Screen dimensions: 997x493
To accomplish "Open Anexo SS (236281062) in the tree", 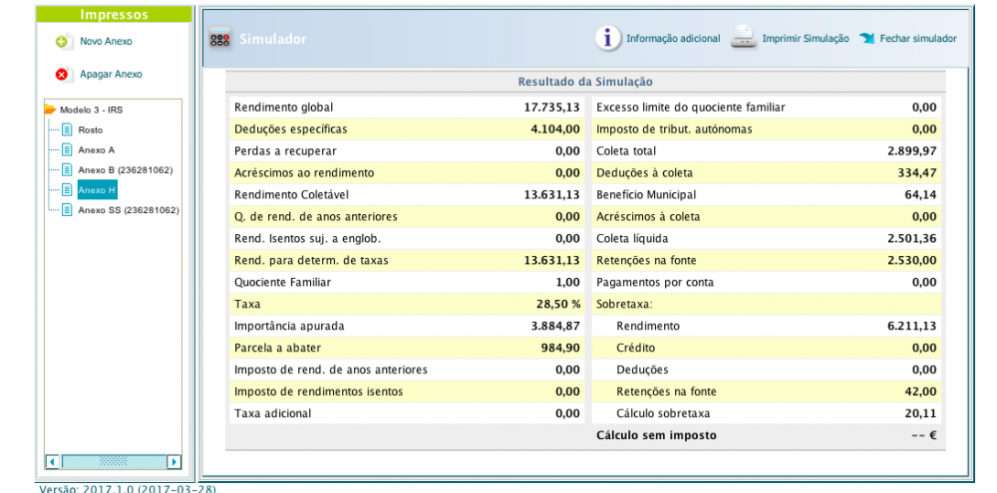I will (129, 210).
